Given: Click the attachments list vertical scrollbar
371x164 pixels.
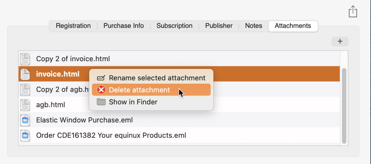Looking at the screenshot, I should tap(344, 106).
